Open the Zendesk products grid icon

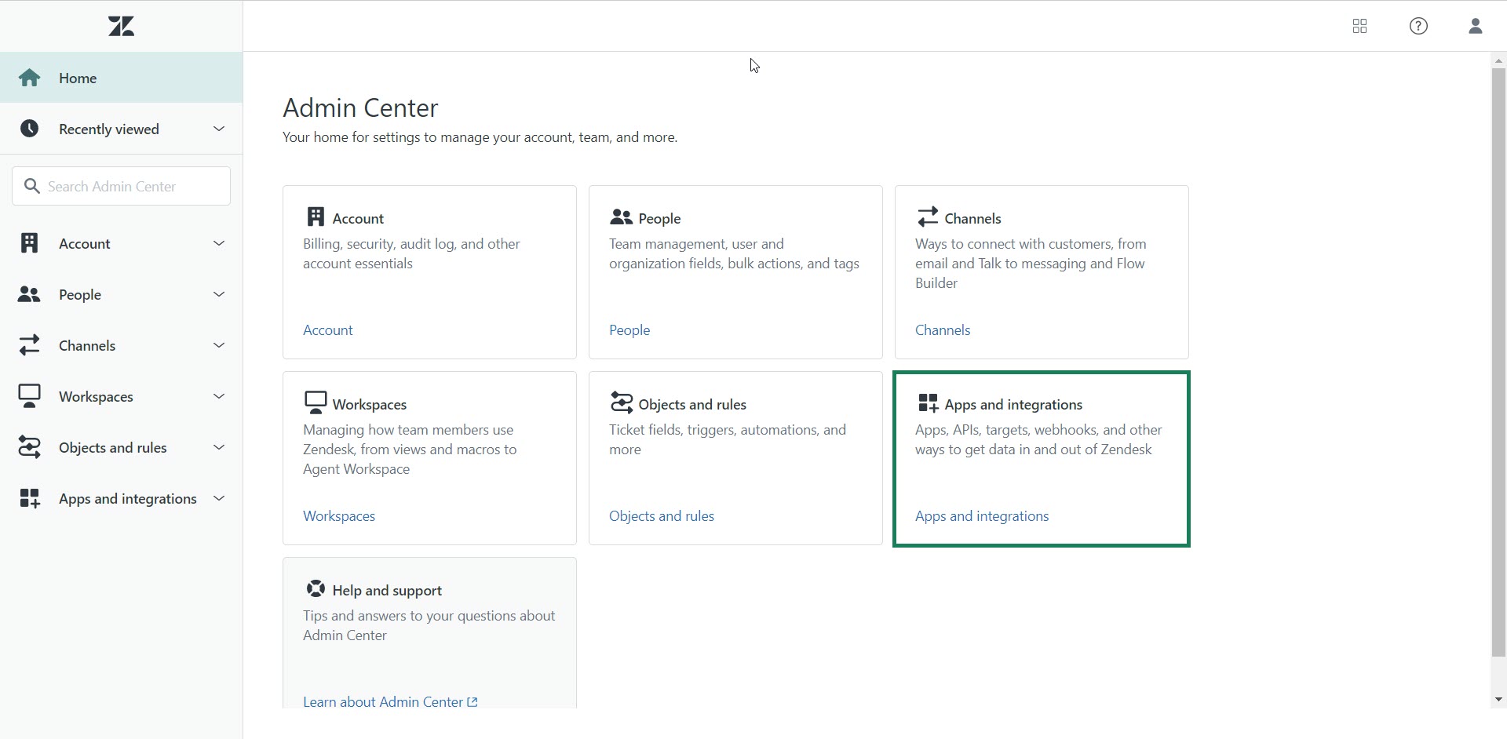pos(1359,27)
